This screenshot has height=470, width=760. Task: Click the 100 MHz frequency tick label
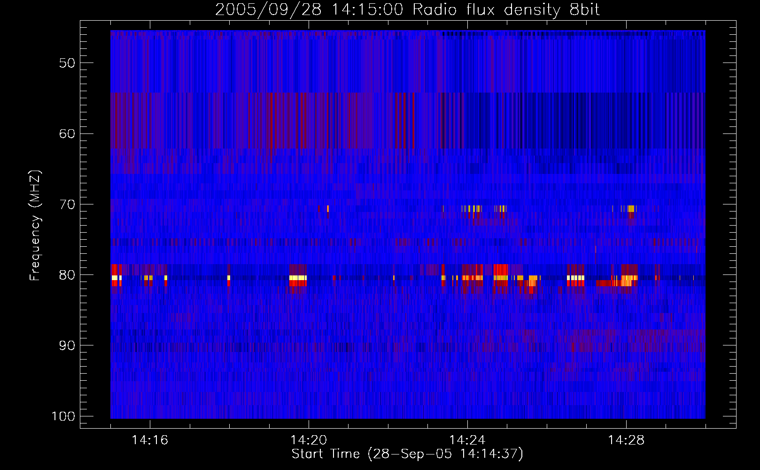point(63,416)
